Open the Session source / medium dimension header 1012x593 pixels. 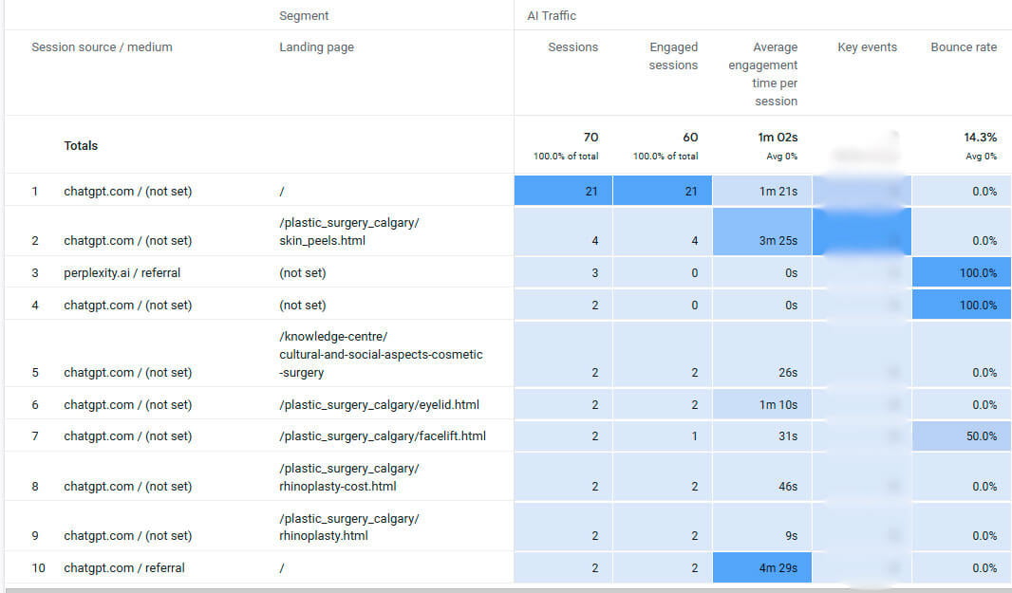click(x=102, y=47)
